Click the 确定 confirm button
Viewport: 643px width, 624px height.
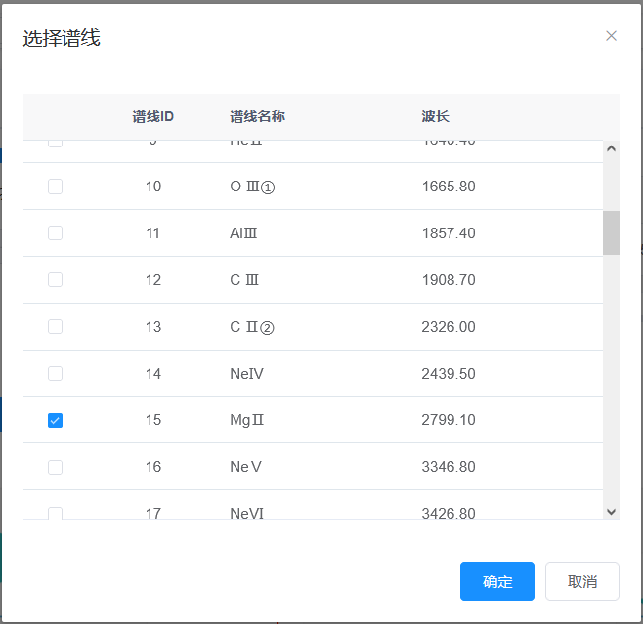[x=496, y=582]
